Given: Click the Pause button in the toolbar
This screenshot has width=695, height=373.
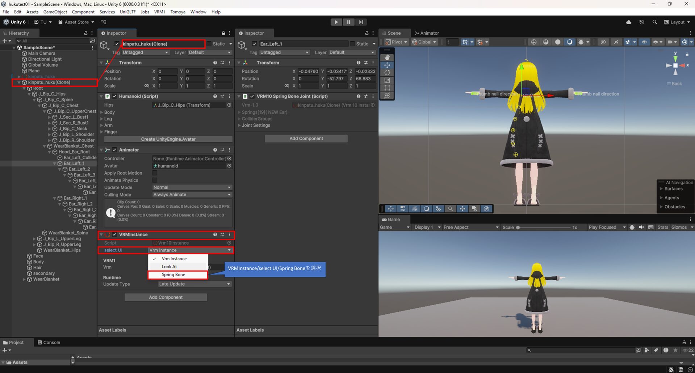Looking at the screenshot, I should click(348, 22).
